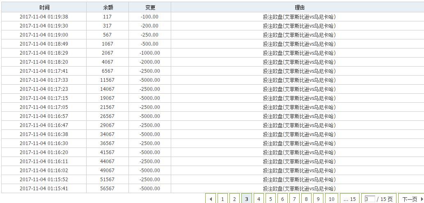Select time cell '2017-11-04 01:17:41'
424x203 pixels.
[44, 71]
